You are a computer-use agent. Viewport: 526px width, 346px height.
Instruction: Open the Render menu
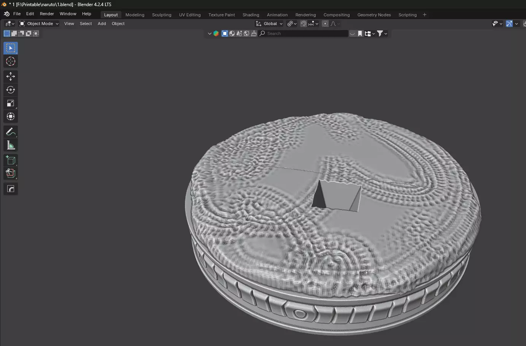tap(47, 14)
